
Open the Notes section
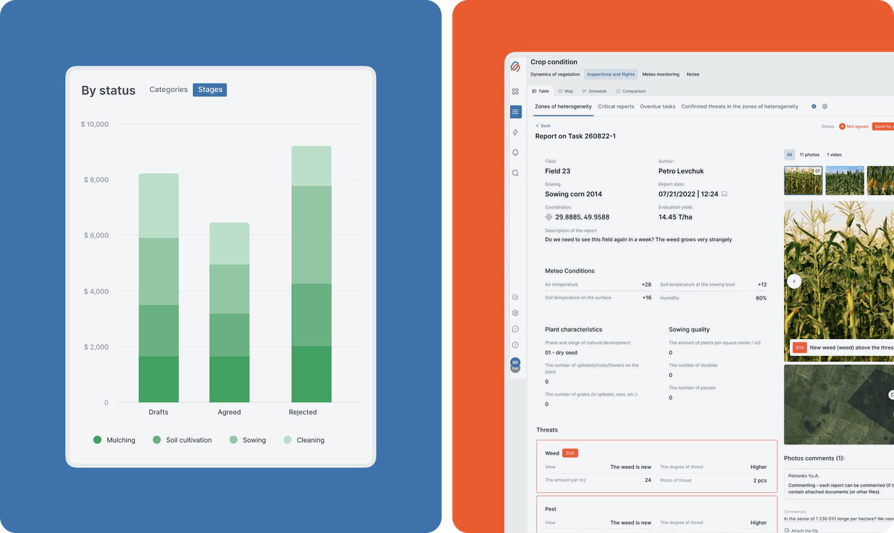(x=693, y=75)
